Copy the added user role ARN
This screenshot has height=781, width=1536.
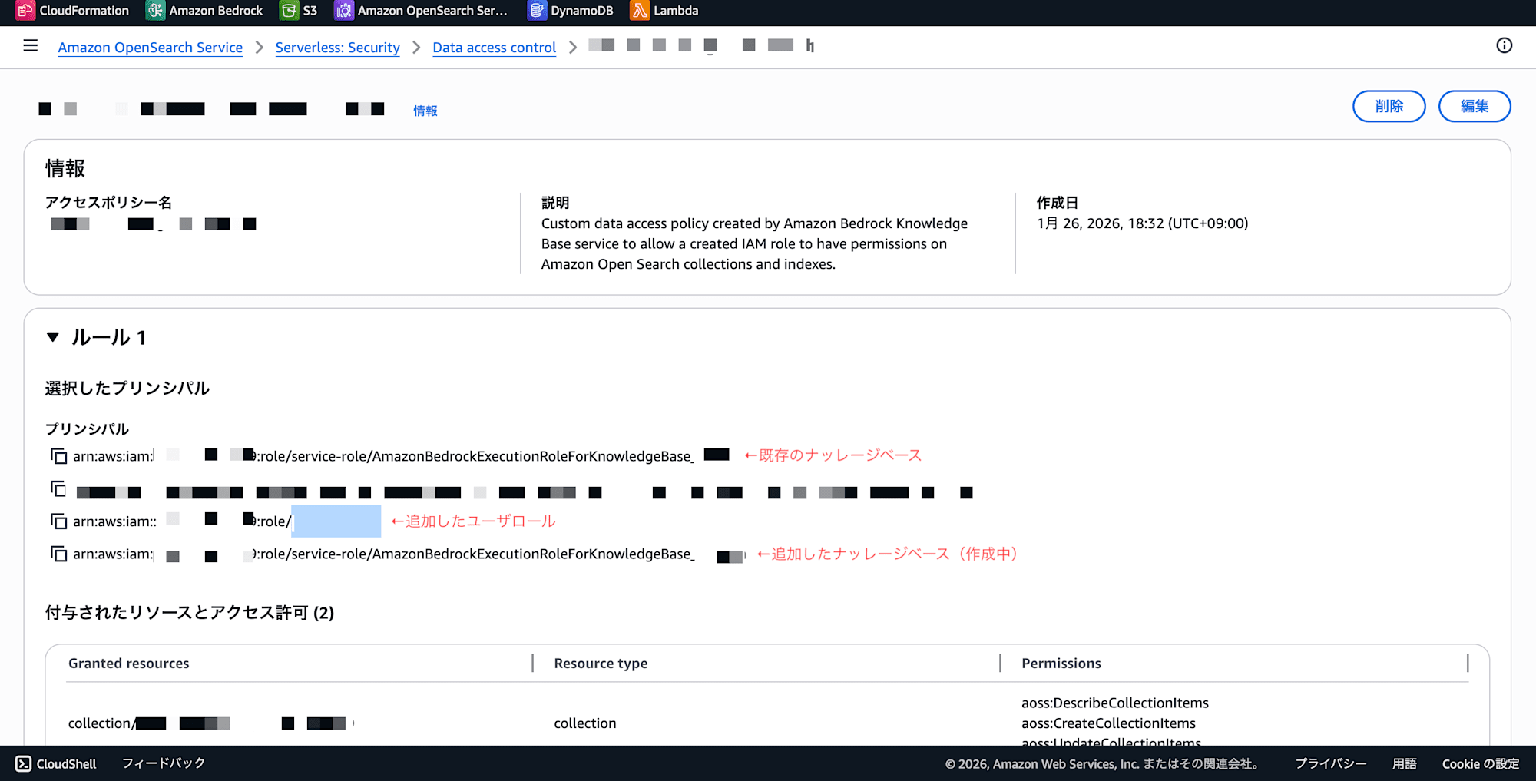tap(58, 521)
